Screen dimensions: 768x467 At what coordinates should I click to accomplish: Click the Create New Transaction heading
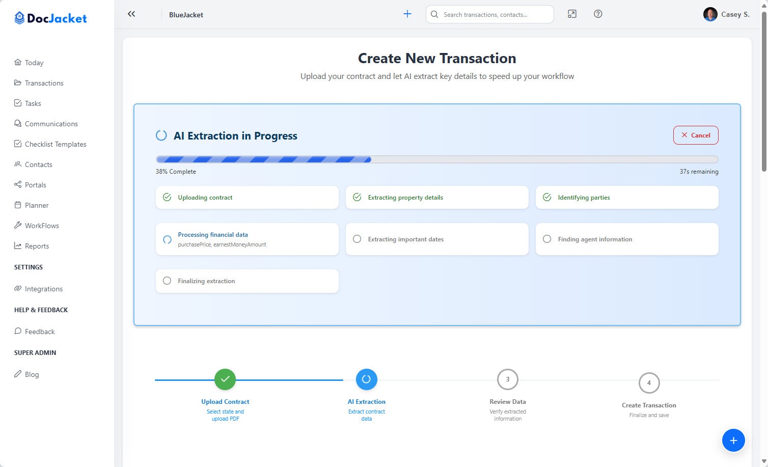tap(437, 58)
